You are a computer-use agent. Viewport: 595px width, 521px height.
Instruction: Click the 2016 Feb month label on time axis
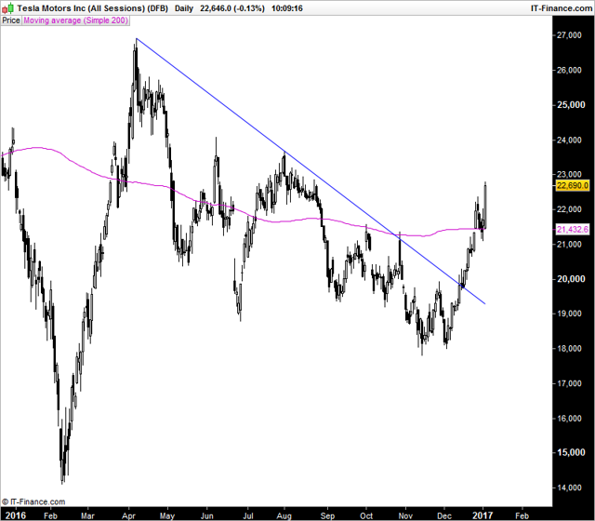[50, 515]
